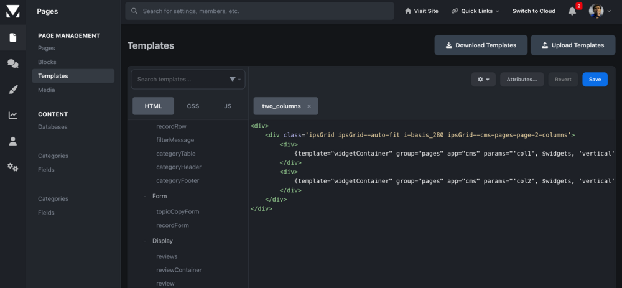
Task: Click the col2 widgetContainer code line
Action: click(x=455, y=181)
